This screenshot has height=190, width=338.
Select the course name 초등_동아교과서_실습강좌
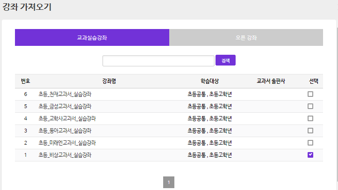coord(65,131)
